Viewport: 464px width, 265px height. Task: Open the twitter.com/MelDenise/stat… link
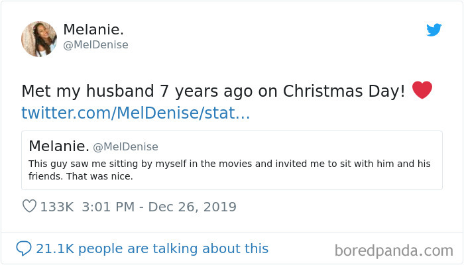click(136, 113)
